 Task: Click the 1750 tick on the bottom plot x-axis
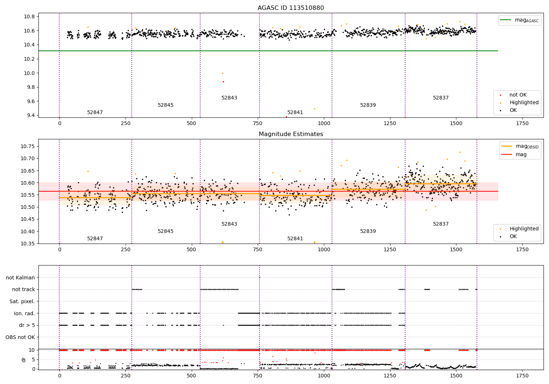(x=522, y=376)
